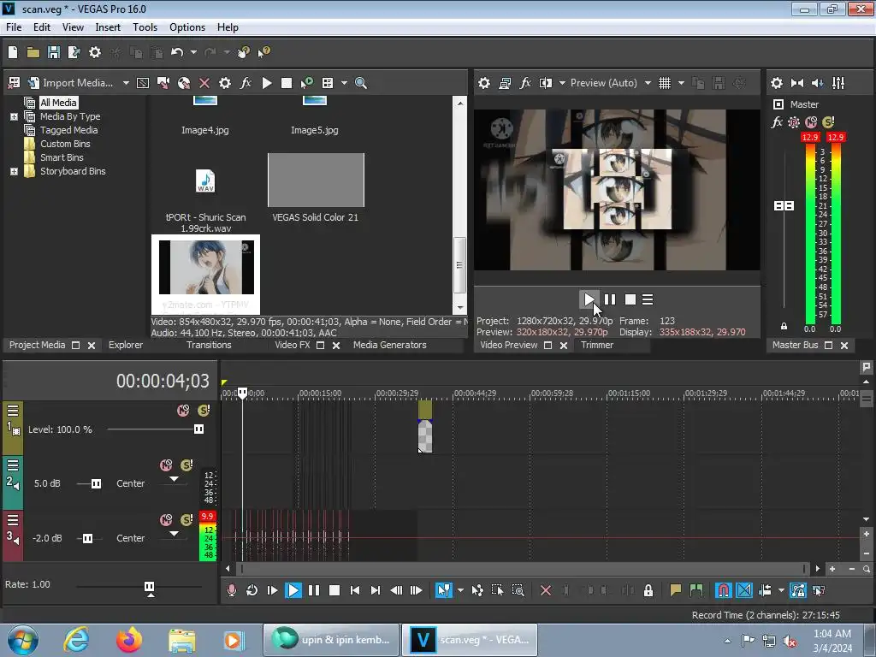Toggle Snapping magnet button
Screen dimensions: 876x657
723,590
